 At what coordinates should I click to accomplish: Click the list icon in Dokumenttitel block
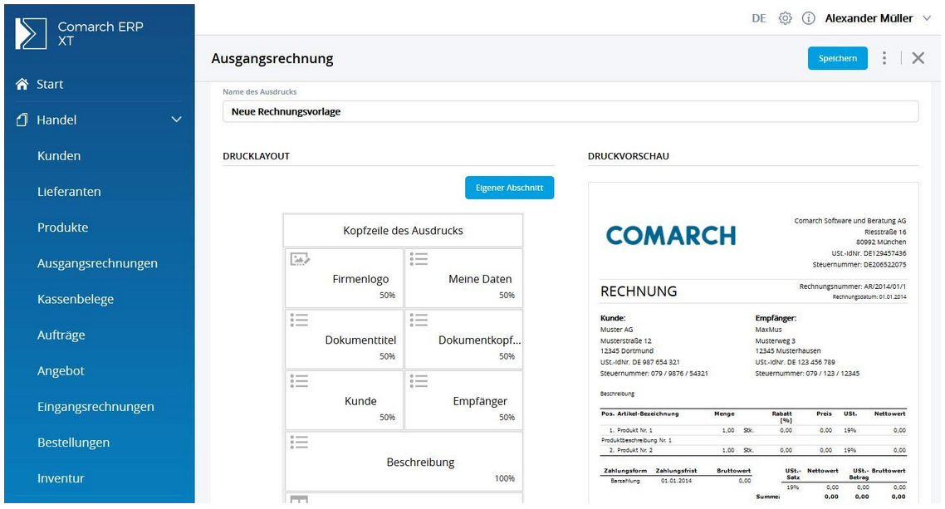pos(299,320)
